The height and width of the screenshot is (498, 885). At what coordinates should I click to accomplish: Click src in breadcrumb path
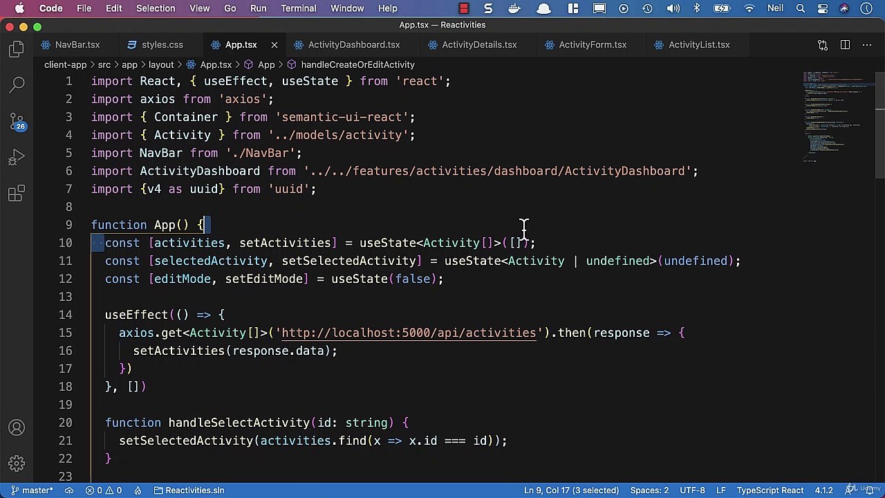tap(104, 64)
